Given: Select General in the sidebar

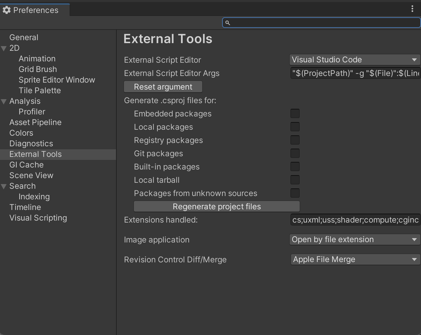Looking at the screenshot, I should point(24,37).
